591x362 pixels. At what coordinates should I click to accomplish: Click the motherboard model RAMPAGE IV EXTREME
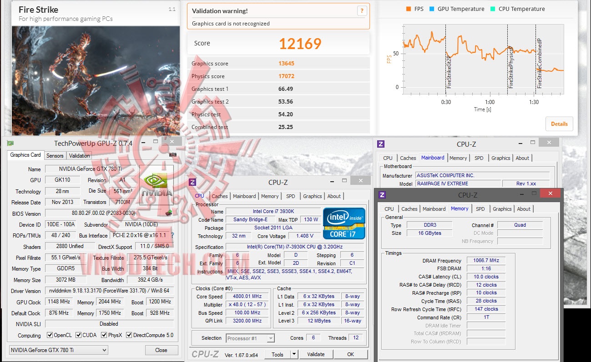(458, 183)
